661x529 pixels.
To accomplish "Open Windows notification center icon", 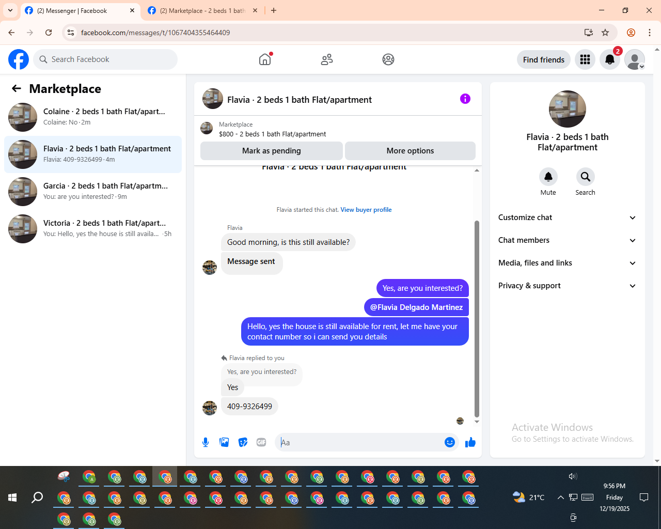I will [644, 497].
